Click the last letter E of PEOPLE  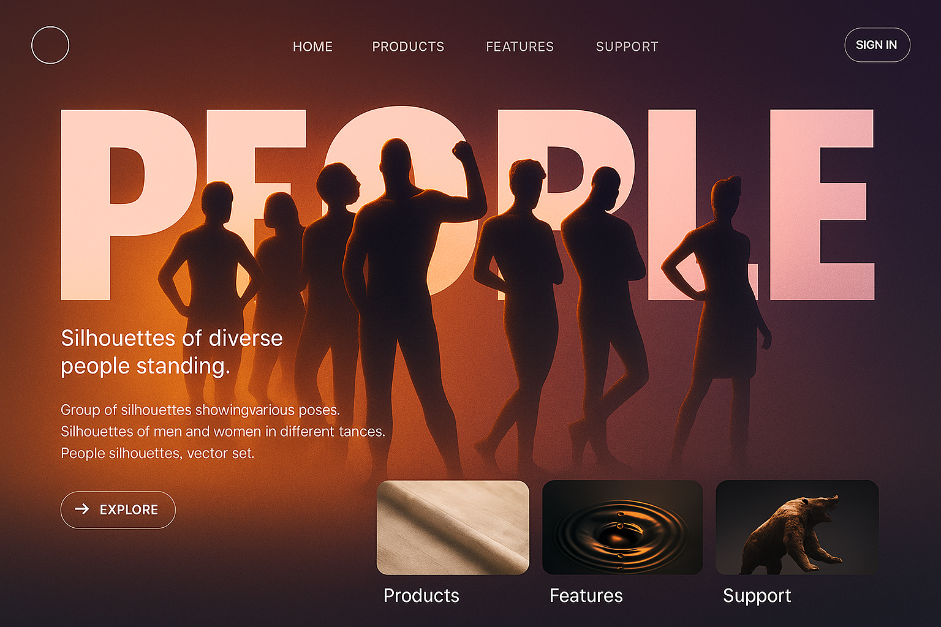(x=822, y=205)
